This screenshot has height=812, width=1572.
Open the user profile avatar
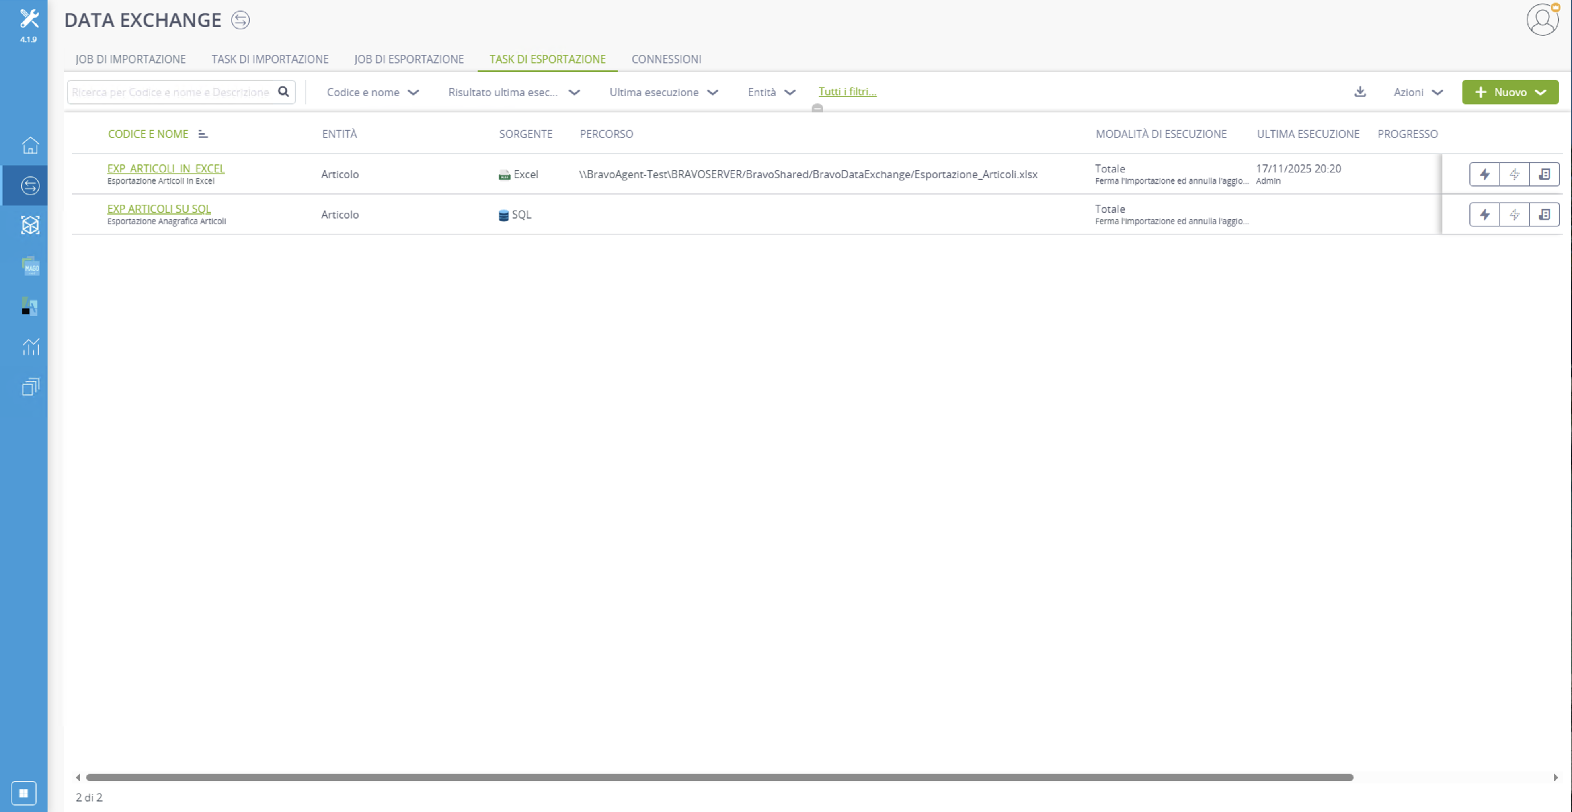(x=1543, y=20)
